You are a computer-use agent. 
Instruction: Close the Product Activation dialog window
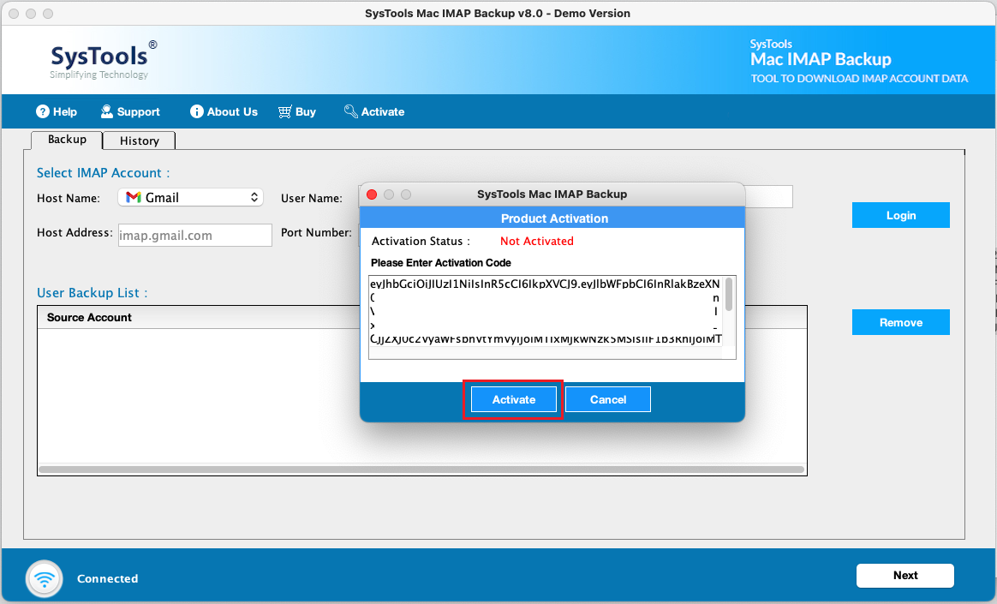372,194
